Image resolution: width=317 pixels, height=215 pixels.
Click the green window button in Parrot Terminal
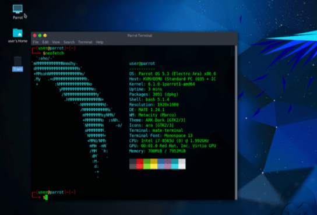point(40,36)
